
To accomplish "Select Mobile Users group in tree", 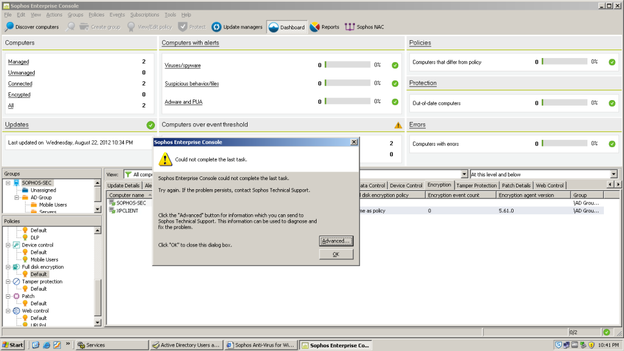I will pyautogui.click(x=52, y=204).
